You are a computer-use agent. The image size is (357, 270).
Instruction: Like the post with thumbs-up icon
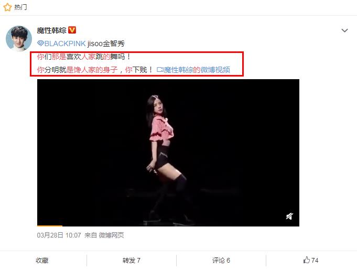pyautogui.click(x=307, y=260)
